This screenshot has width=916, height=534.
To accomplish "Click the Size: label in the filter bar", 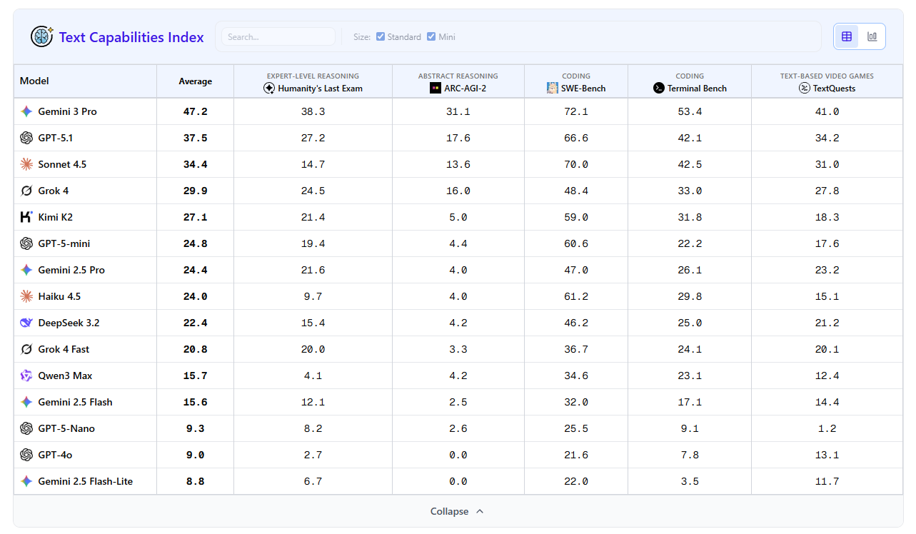I will coord(362,37).
